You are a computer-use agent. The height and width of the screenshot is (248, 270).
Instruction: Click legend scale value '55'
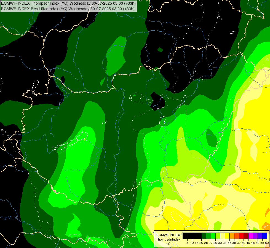tap(262, 243)
